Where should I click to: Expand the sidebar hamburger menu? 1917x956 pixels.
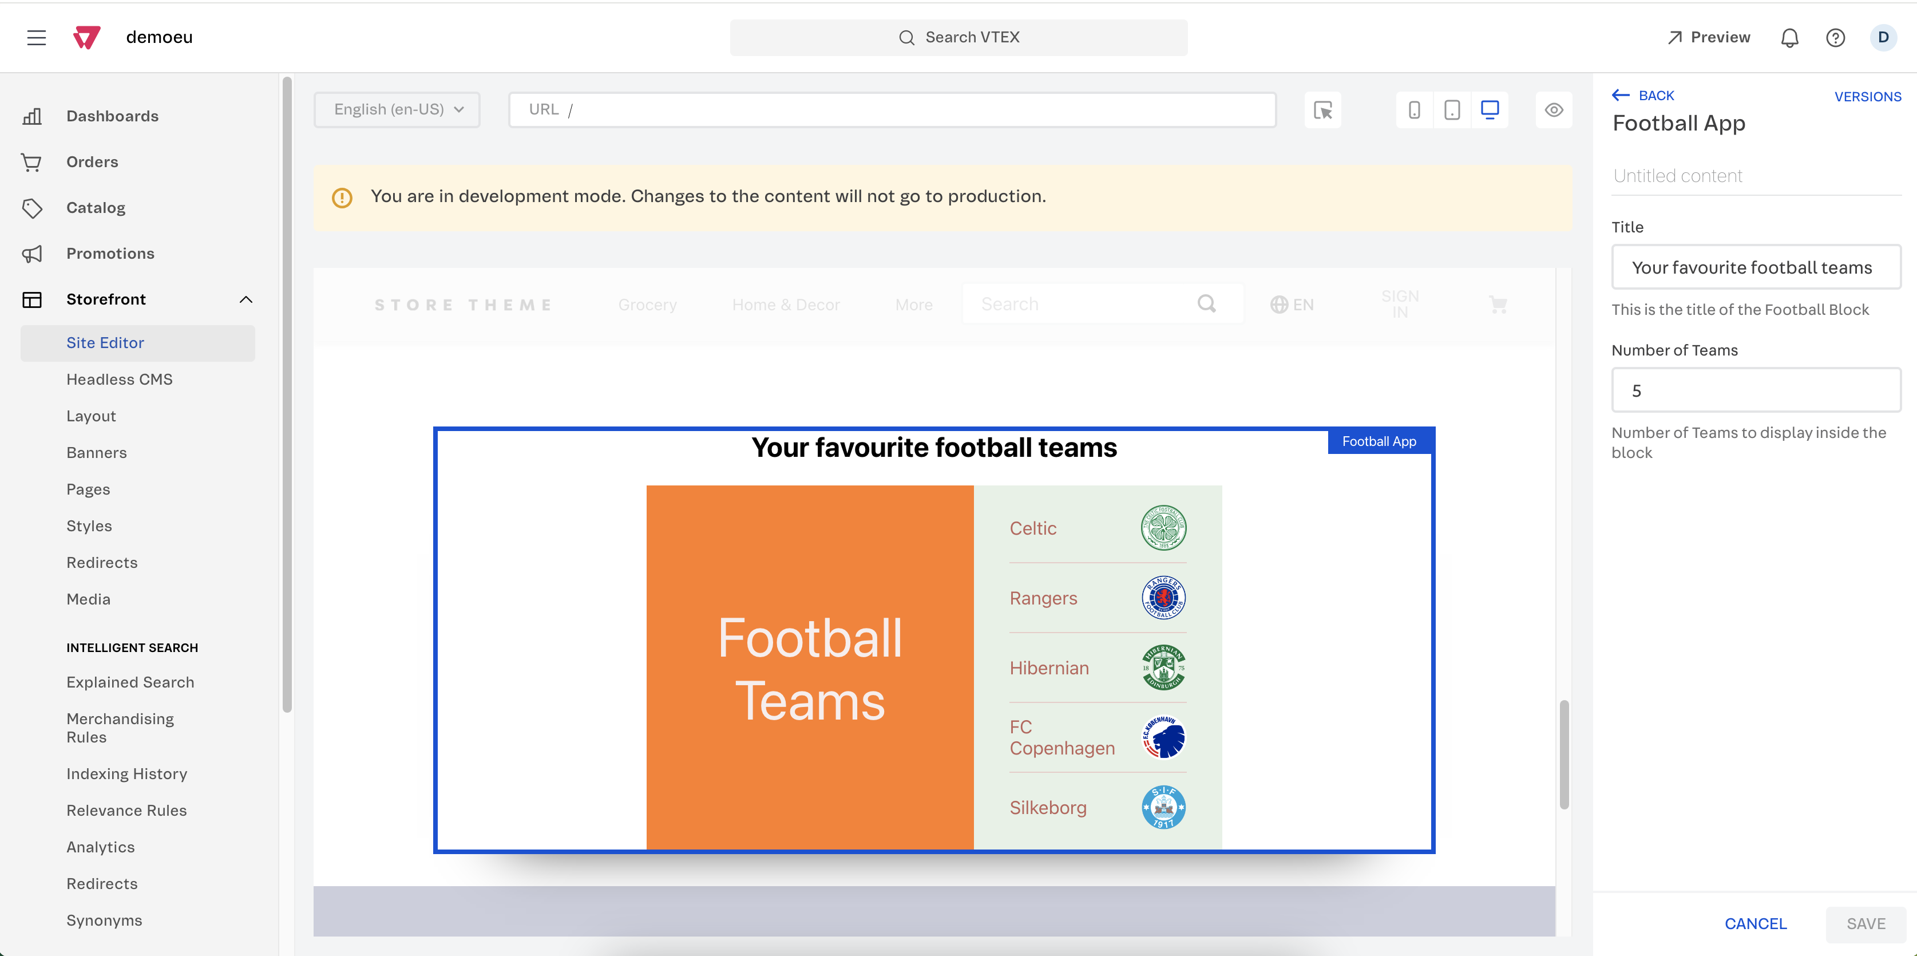click(37, 37)
